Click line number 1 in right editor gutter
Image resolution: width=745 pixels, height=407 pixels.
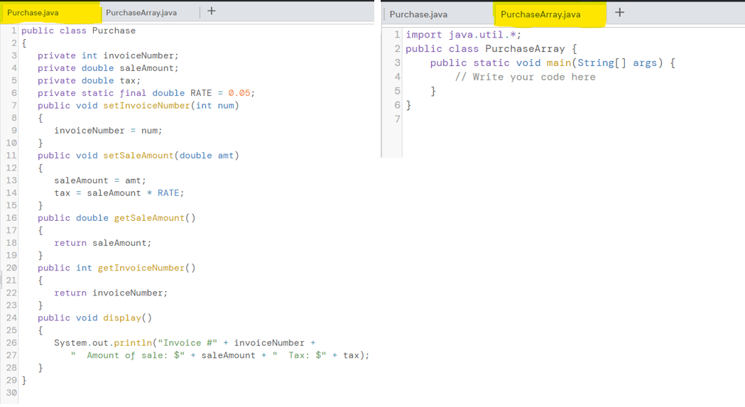[397, 35]
